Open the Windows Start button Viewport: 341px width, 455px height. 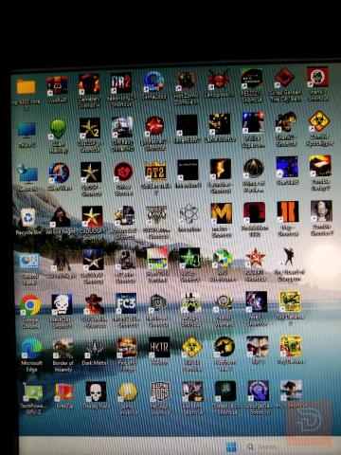(x=231, y=447)
